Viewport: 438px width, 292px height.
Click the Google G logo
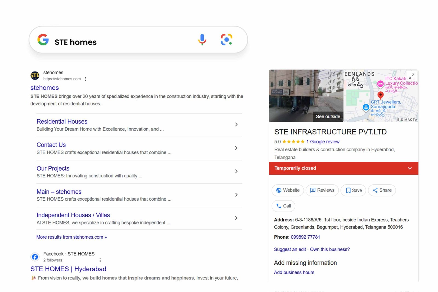(43, 40)
